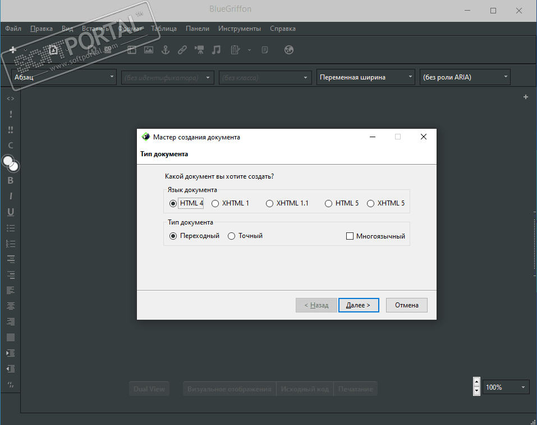This screenshot has height=425, width=537.
Task: Click the Open file icon in toolbar
Action: pos(53,50)
